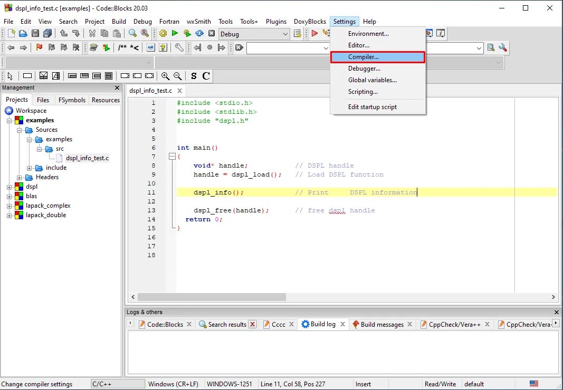Insert DoxyBlocks /** comment block
563x390 pixels.
tap(122, 47)
